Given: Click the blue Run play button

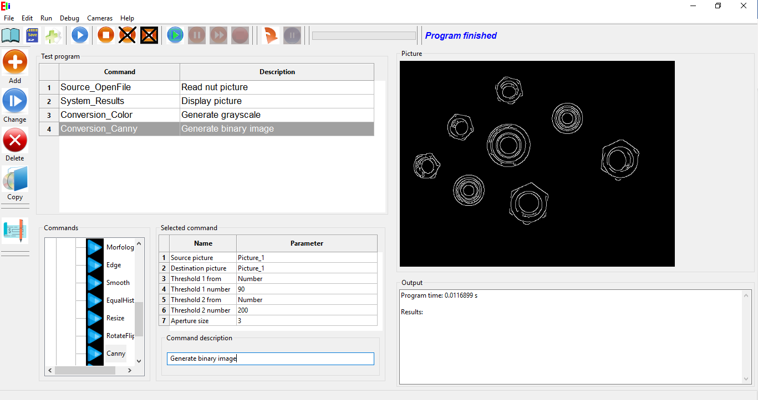Looking at the screenshot, I should [x=79, y=35].
